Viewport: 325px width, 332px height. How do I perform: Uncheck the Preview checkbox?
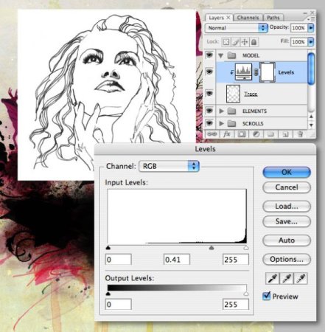[266, 296]
